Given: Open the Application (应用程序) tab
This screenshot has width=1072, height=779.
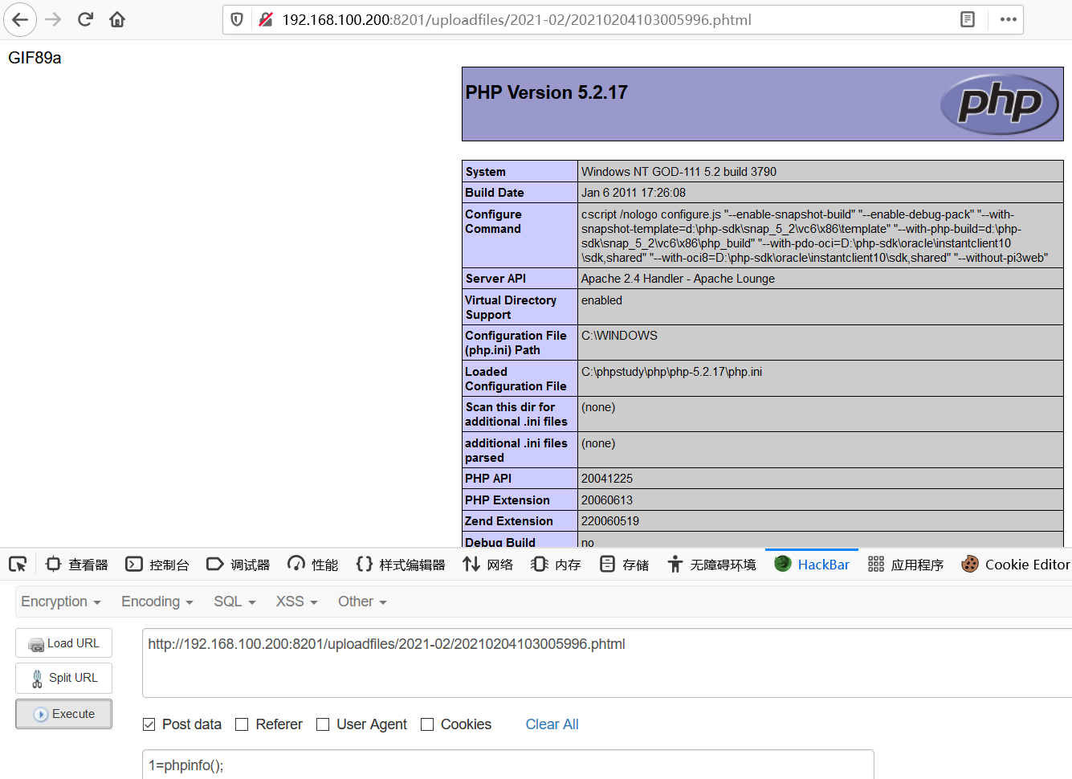Looking at the screenshot, I should point(906,565).
